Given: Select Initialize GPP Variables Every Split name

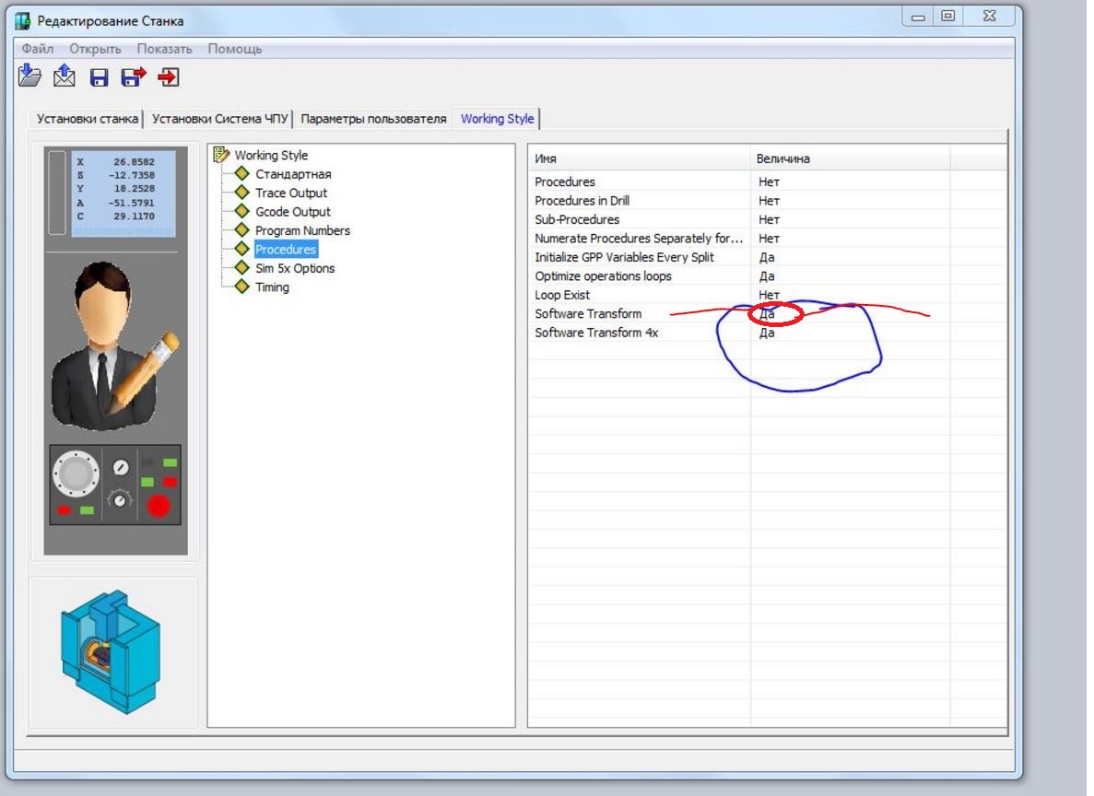Looking at the screenshot, I should pyautogui.click(x=625, y=257).
